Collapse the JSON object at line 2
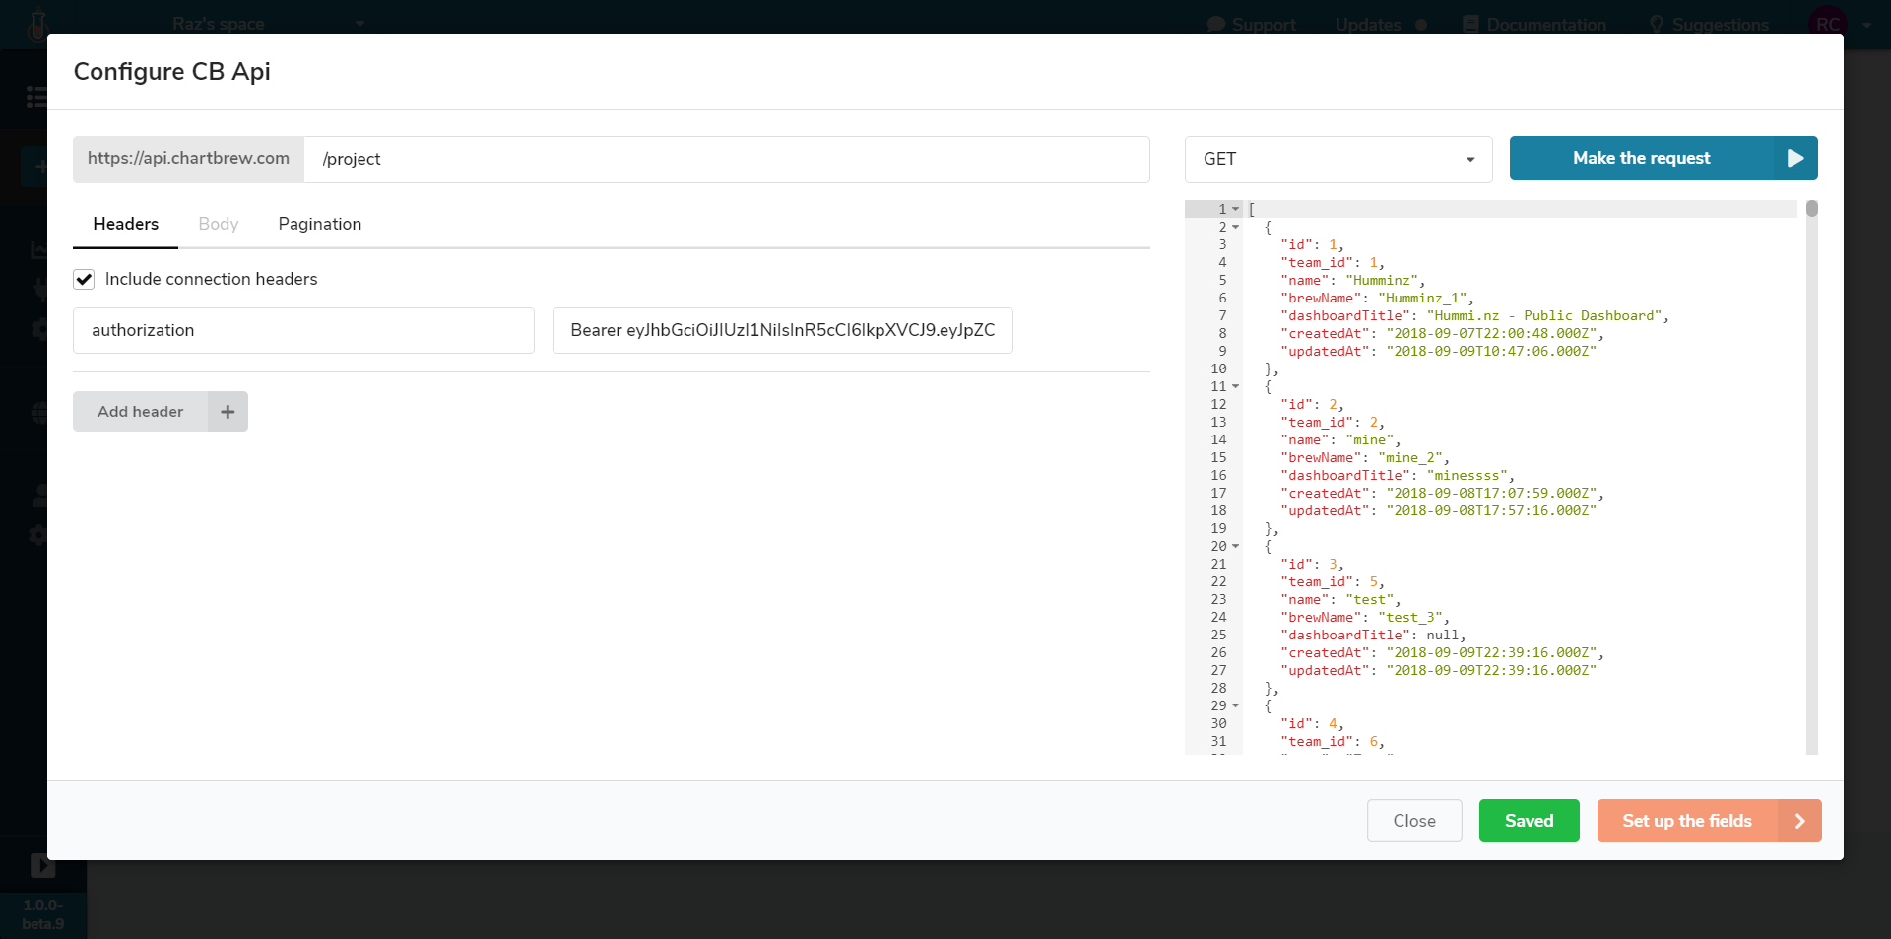Viewport: 1891px width, 939px height. 1236,227
